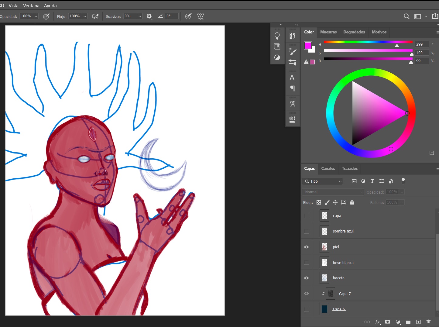
Task: Open the Glyphs panel icon
Action: coord(293,104)
